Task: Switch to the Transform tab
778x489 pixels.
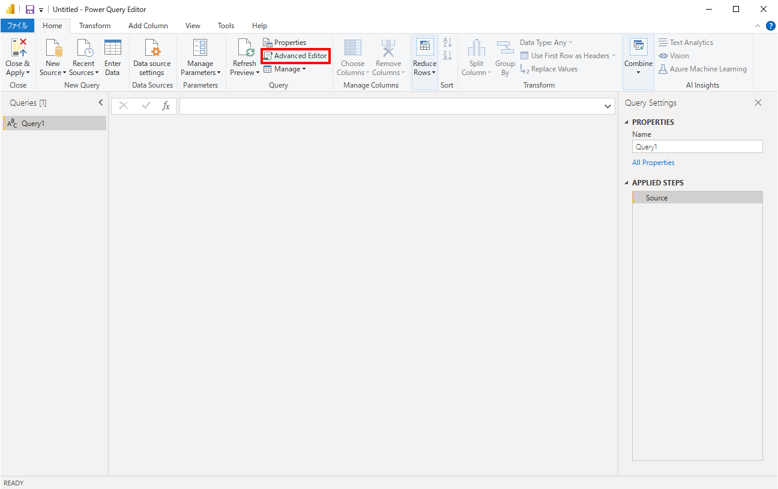Action: (x=95, y=26)
